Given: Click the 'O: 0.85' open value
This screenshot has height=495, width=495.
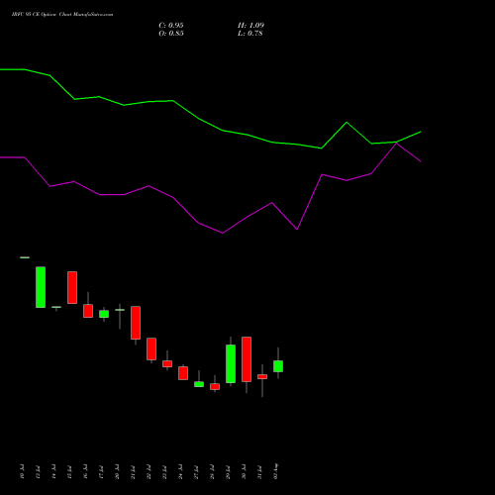Looking at the screenshot, I should [171, 34].
